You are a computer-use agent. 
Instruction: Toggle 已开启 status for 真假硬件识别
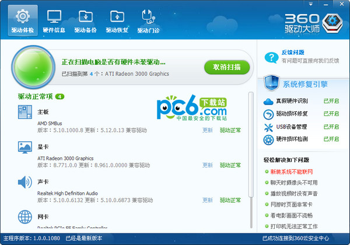pos(332,101)
